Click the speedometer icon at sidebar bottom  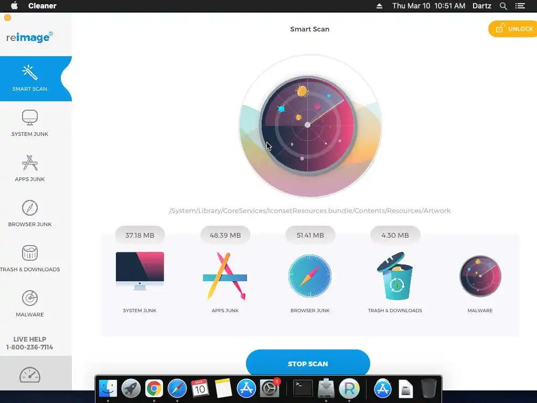click(x=30, y=375)
